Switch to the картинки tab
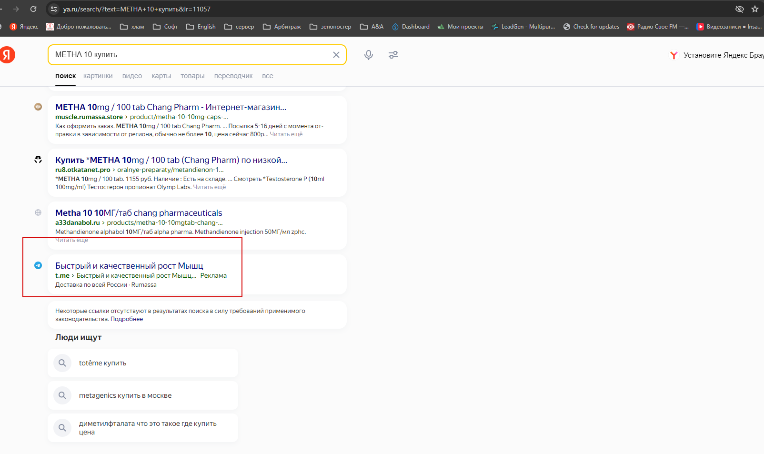This screenshot has height=454, width=764. [x=98, y=76]
